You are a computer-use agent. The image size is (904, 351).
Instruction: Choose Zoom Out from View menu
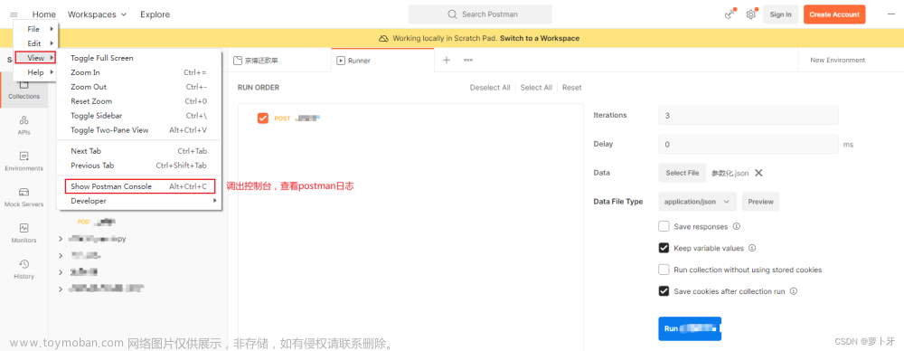click(139, 87)
